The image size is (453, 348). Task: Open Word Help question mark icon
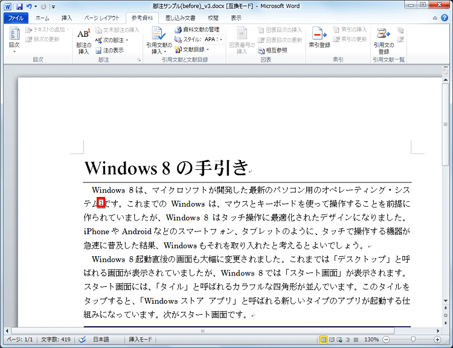click(x=445, y=18)
